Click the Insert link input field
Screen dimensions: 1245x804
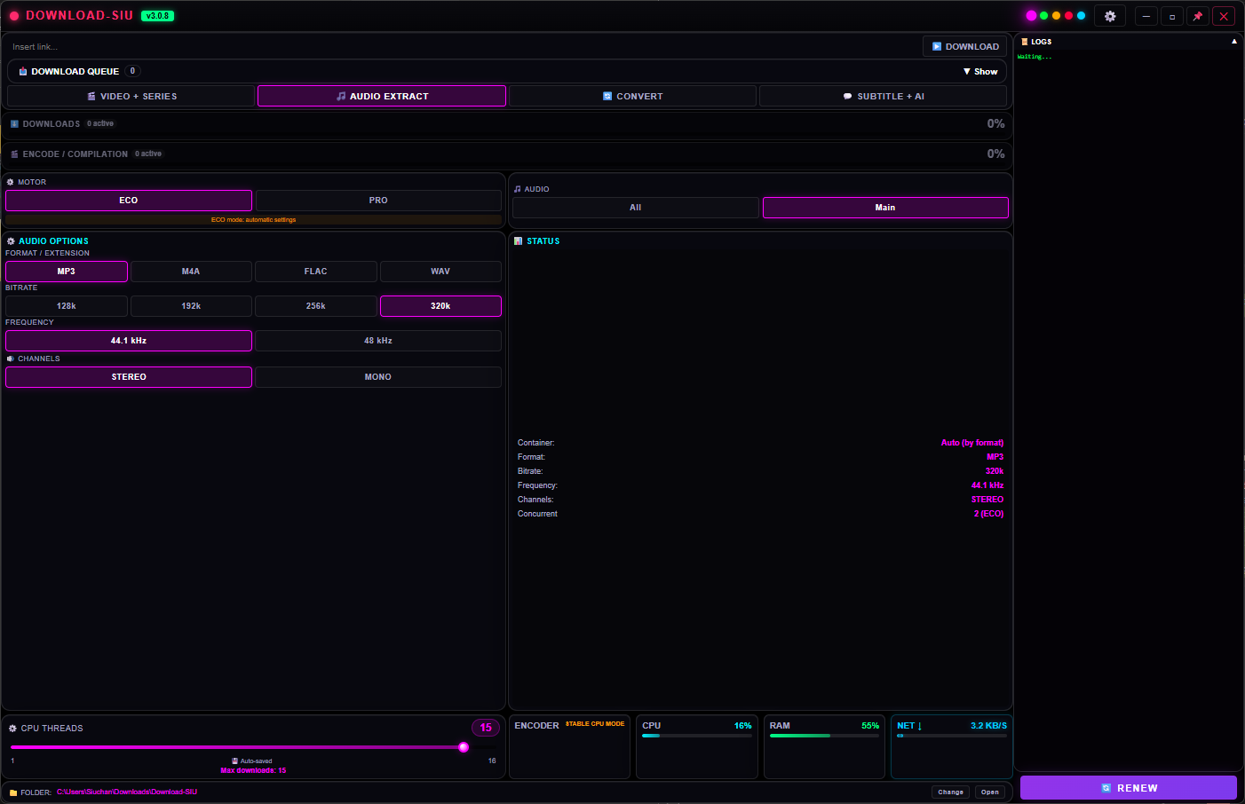click(462, 47)
